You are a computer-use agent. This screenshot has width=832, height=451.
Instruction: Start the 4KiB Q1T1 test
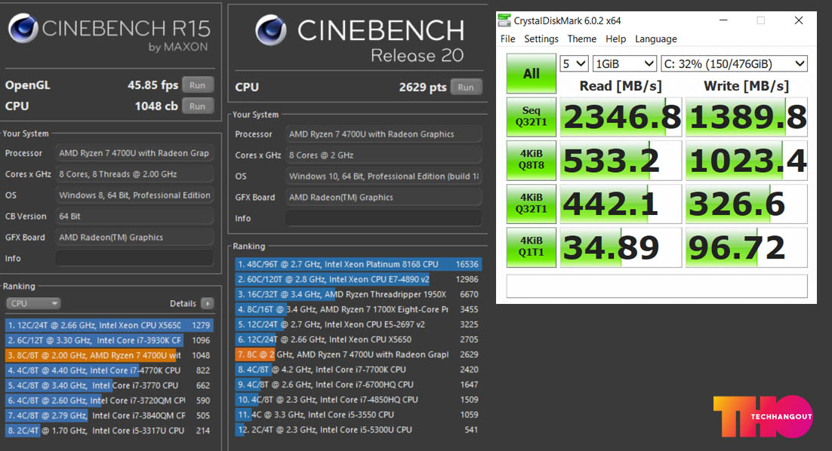(x=532, y=247)
